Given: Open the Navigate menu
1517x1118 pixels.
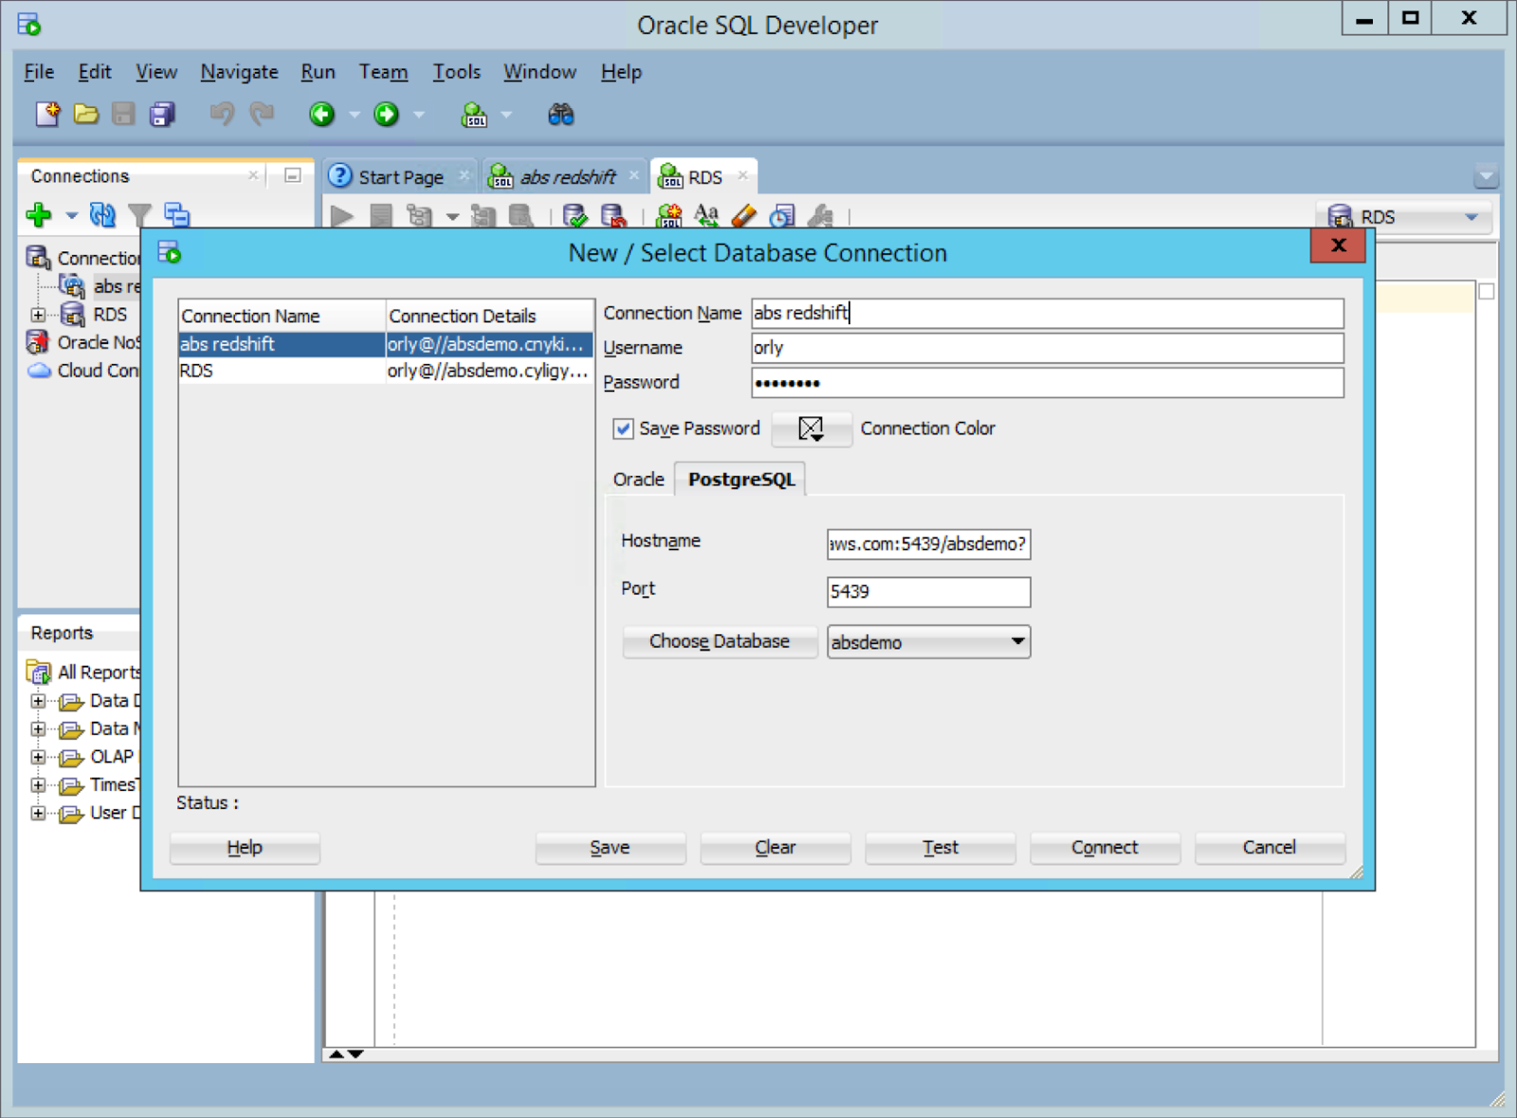Looking at the screenshot, I should point(239,72).
